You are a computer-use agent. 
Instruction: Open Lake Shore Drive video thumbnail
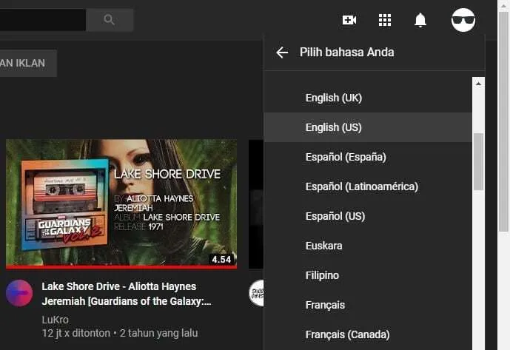[121, 204]
